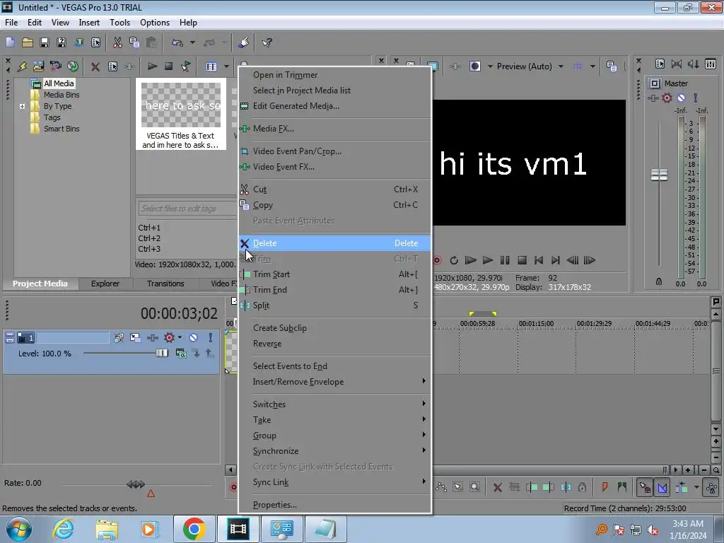Click the Master volume fader handle

coord(659,175)
